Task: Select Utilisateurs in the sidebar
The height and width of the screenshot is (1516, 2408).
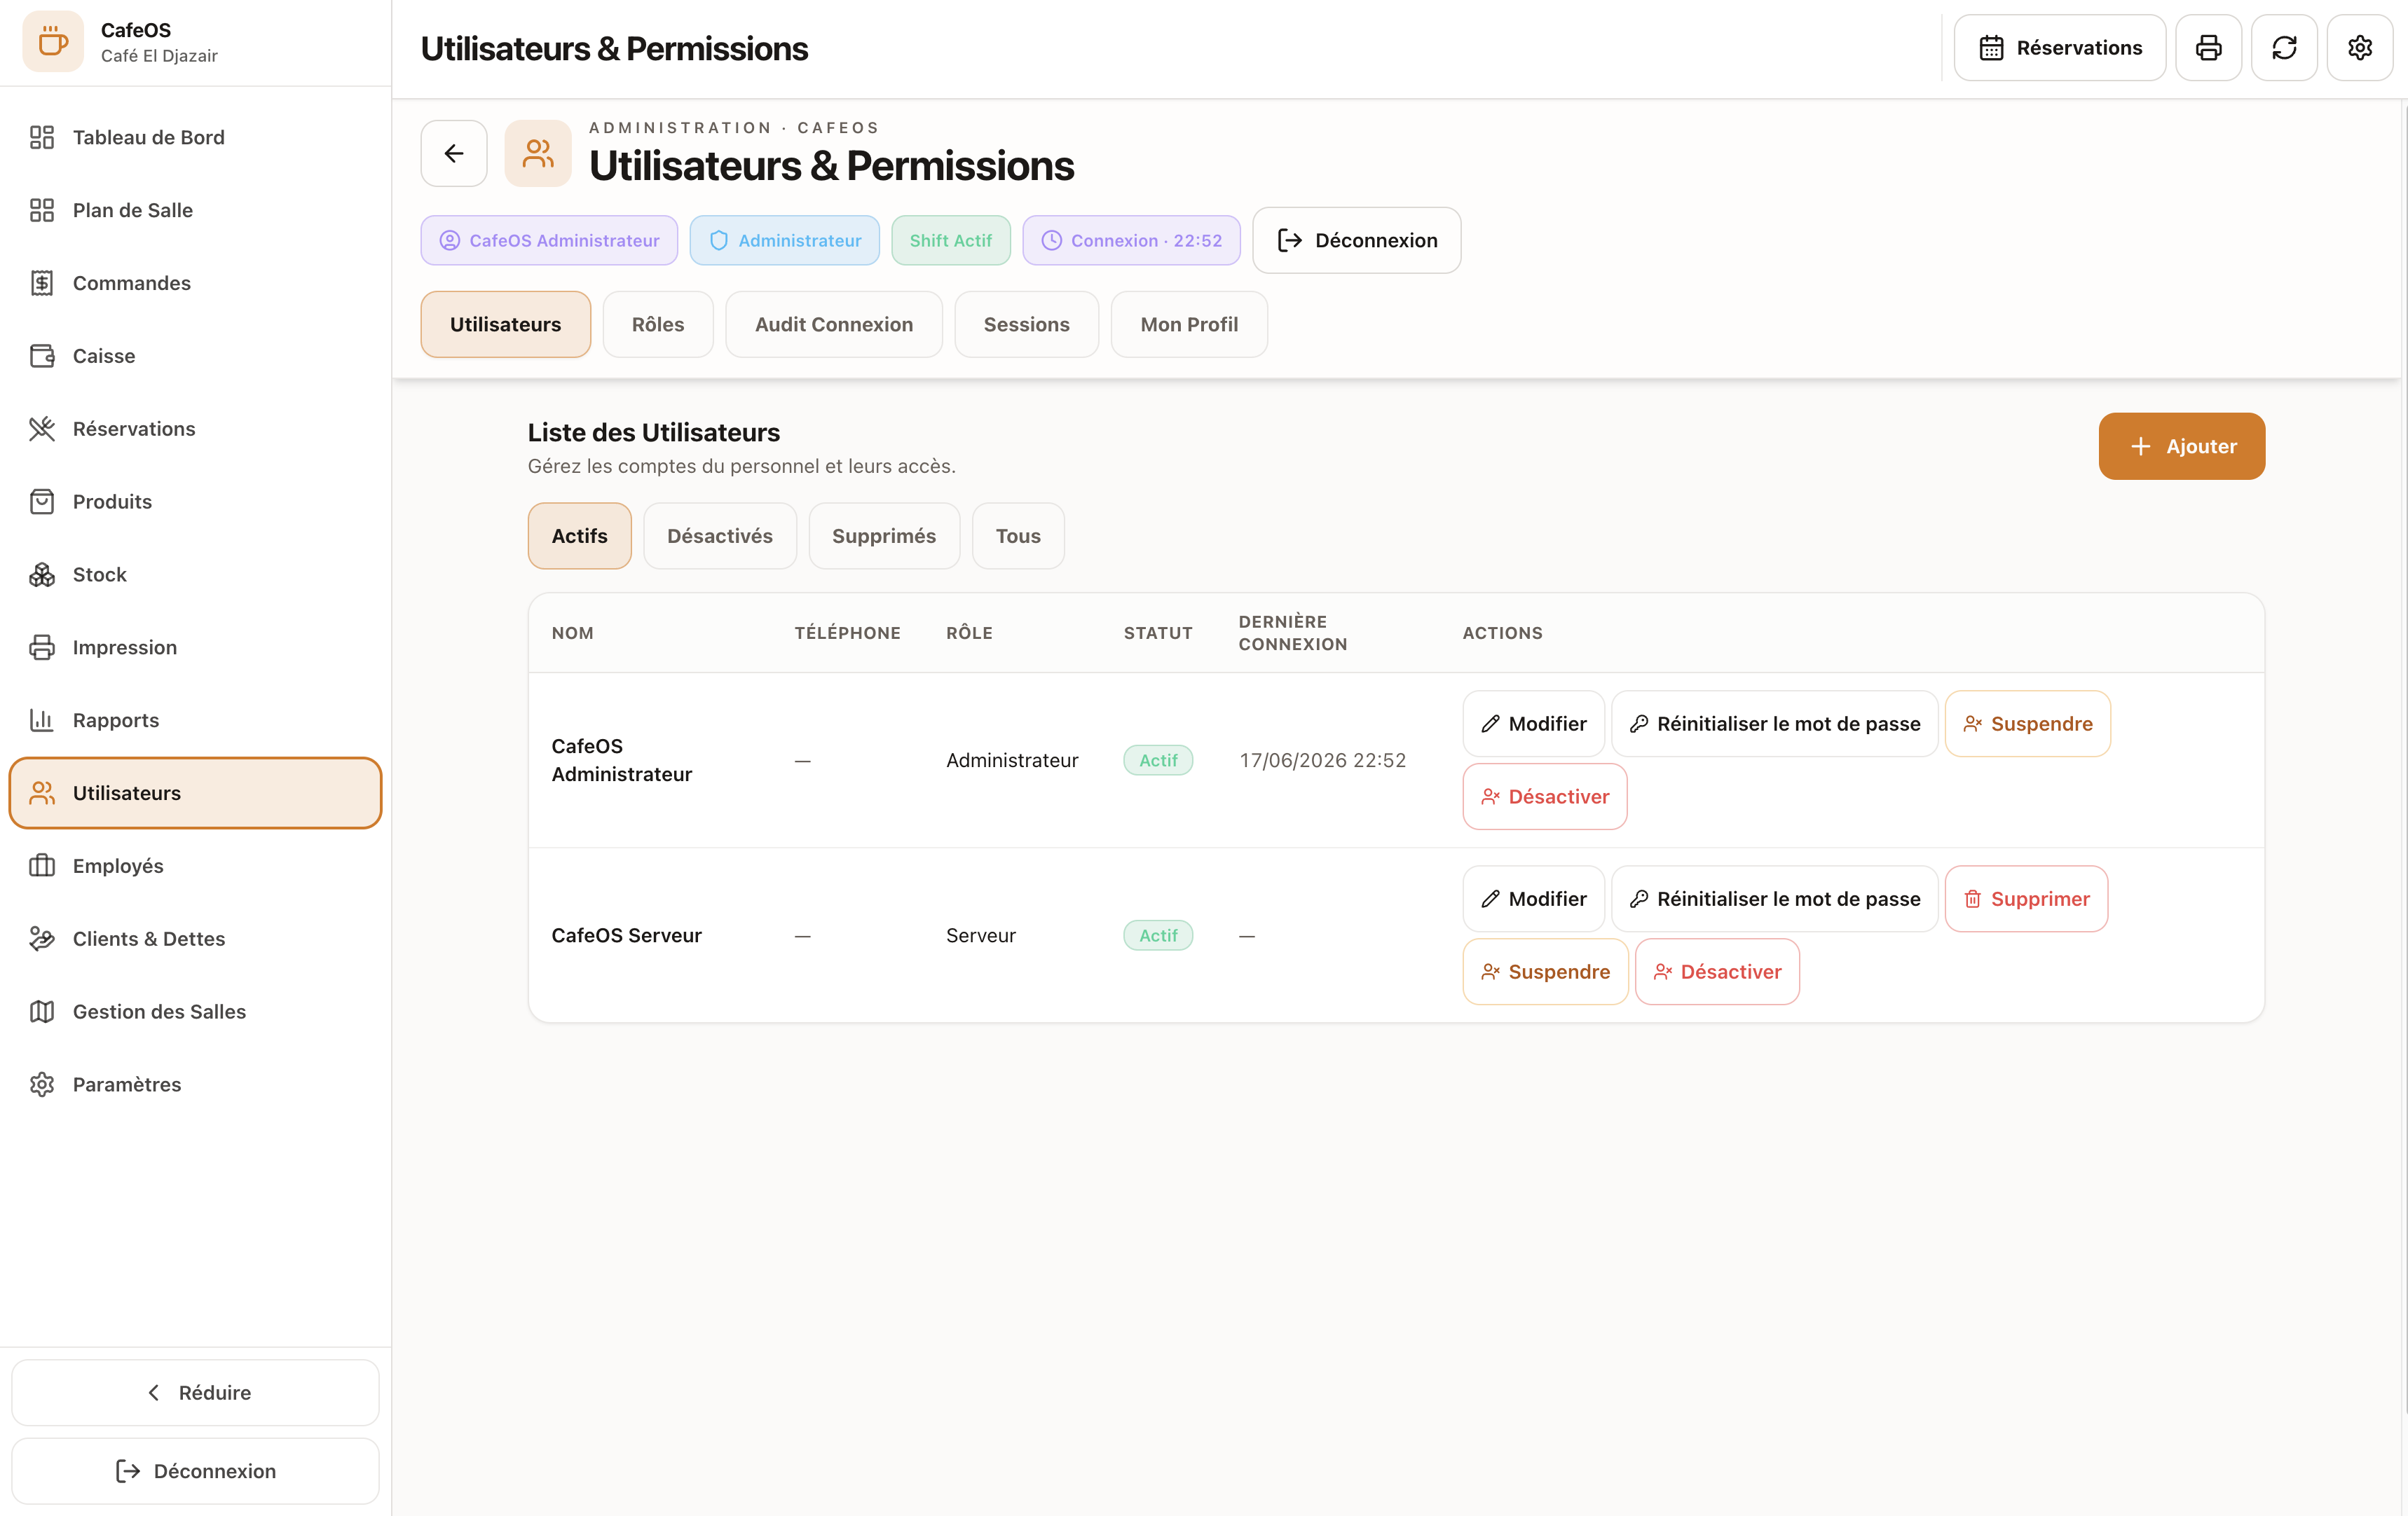Action: click(196, 794)
